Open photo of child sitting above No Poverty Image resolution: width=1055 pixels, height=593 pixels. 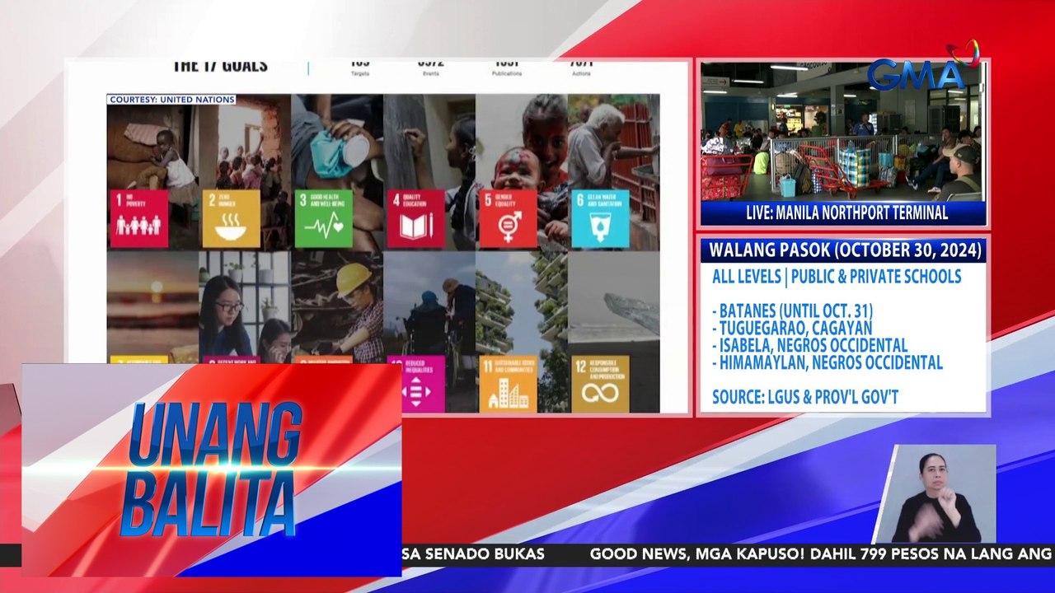152,148
